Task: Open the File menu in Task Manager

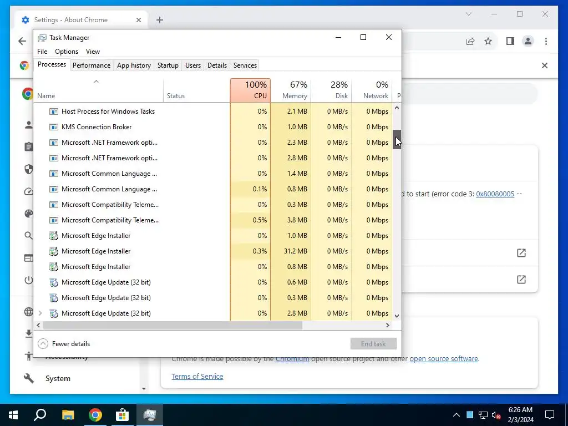Action: click(42, 52)
